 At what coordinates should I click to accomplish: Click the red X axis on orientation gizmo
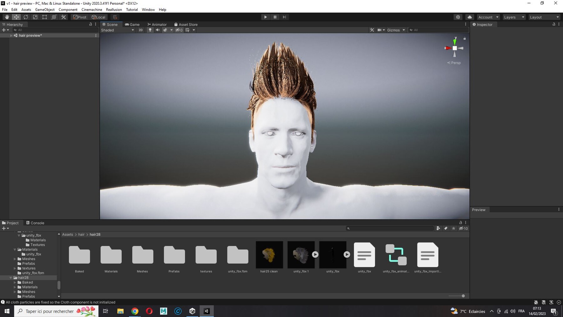pyautogui.click(x=448, y=48)
